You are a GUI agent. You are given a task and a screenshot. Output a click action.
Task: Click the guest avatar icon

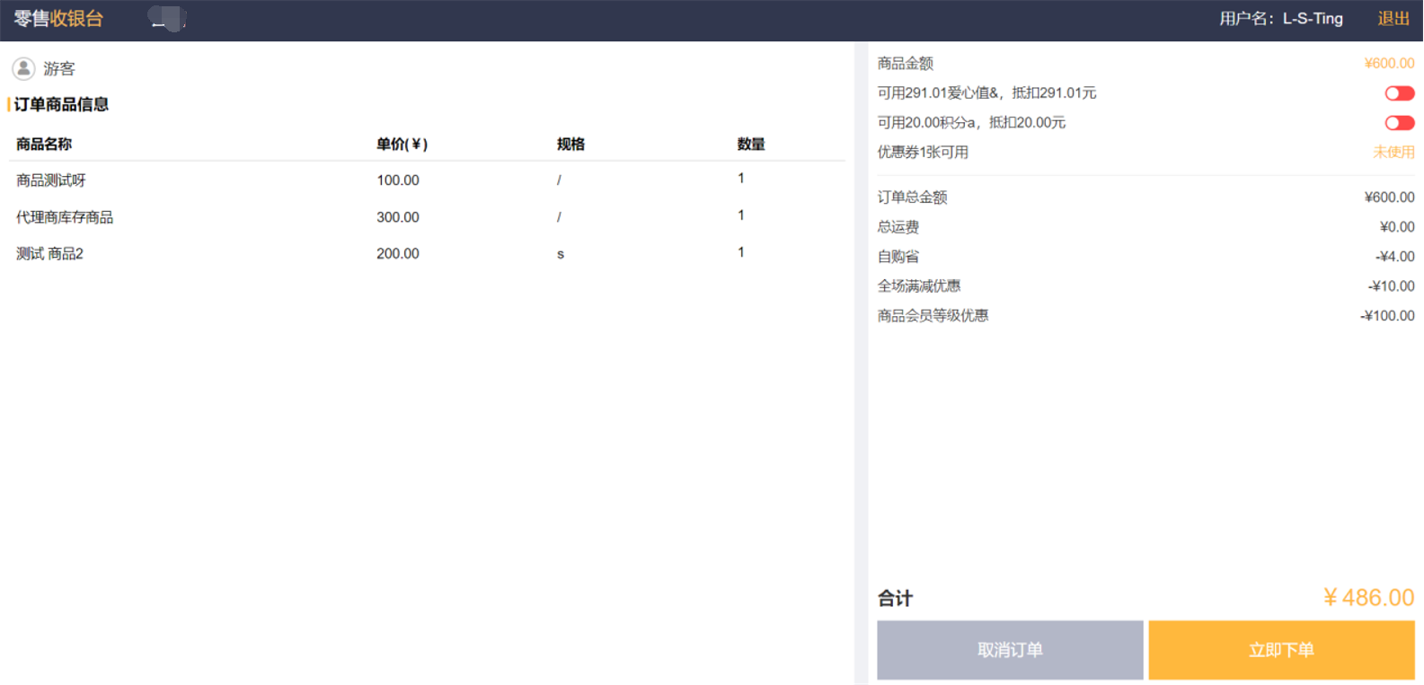23,69
